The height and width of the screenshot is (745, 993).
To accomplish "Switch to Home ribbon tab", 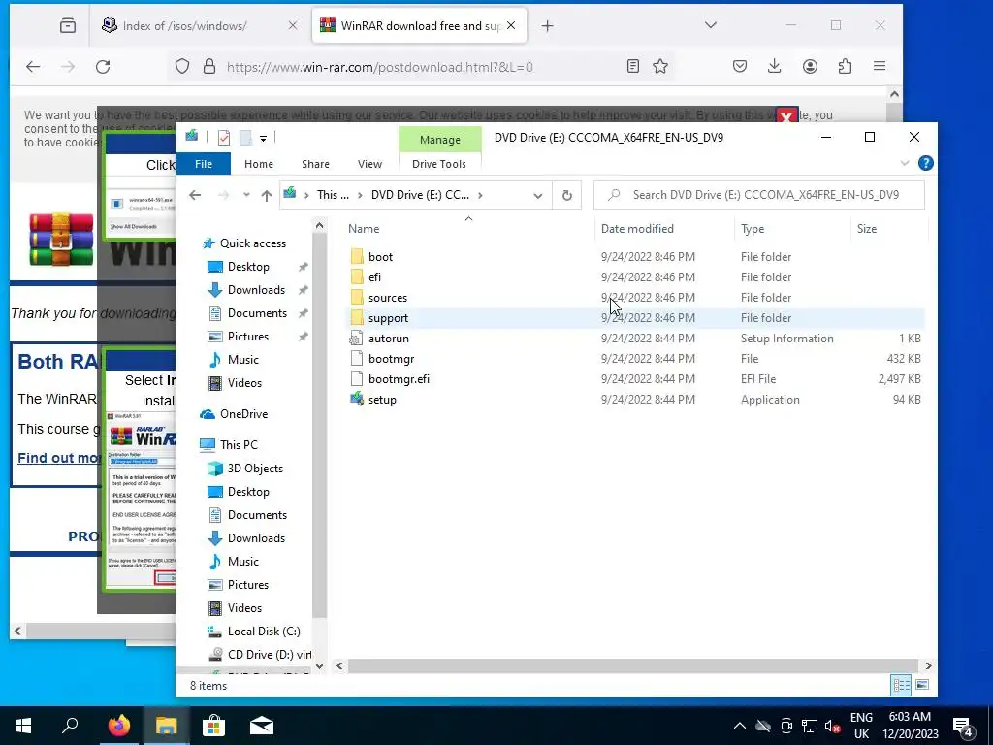I will 258,164.
